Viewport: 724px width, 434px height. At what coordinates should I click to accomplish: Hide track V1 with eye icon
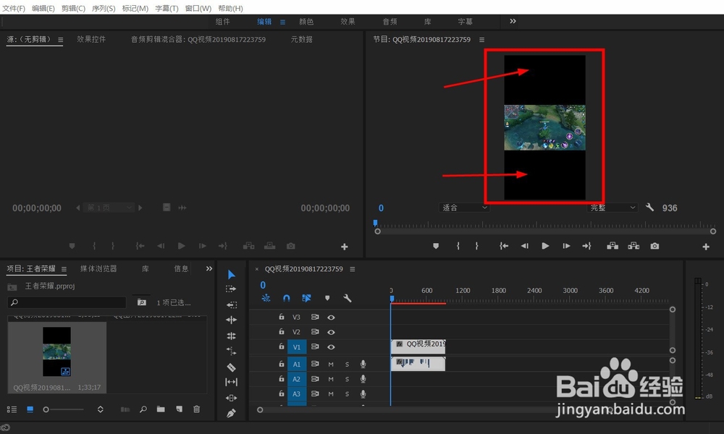[x=331, y=346]
